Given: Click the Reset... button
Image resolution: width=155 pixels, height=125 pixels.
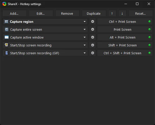Looking at the screenshot, I should coord(140,13).
